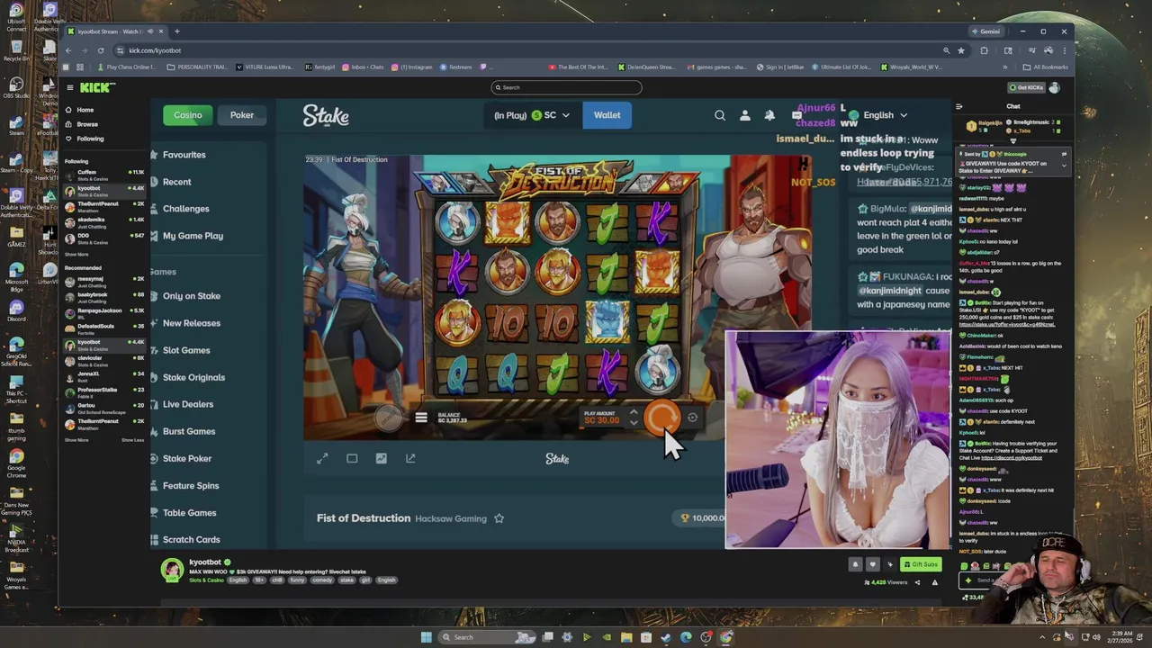Open Stake notifications bell
The width and height of the screenshot is (1152, 648).
click(x=769, y=115)
